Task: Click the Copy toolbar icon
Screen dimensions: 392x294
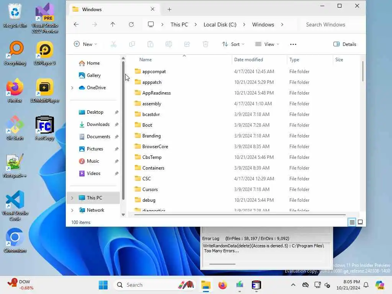Action: 132,44
